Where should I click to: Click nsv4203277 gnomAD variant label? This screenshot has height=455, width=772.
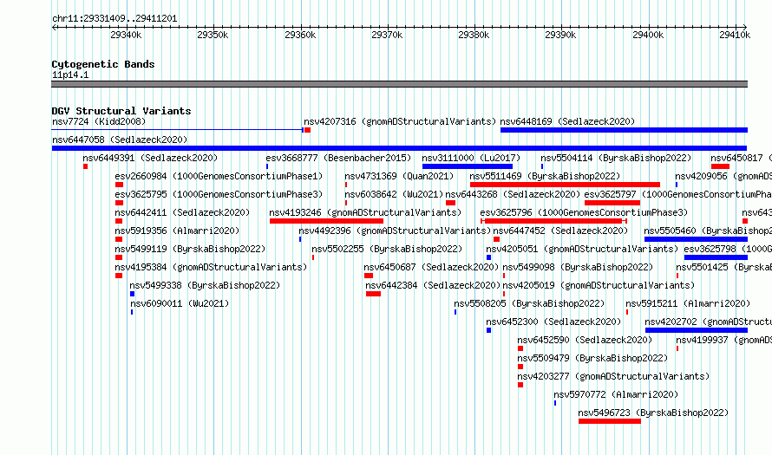click(613, 376)
